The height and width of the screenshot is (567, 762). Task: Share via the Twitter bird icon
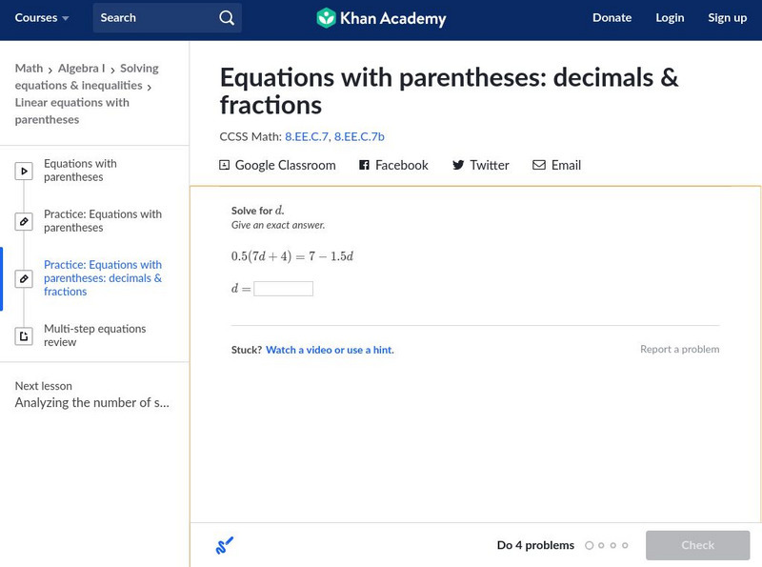(458, 165)
